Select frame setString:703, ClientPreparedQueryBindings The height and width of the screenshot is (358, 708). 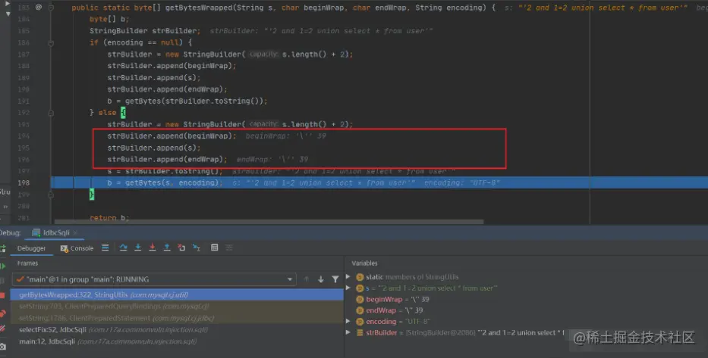click(x=178, y=307)
